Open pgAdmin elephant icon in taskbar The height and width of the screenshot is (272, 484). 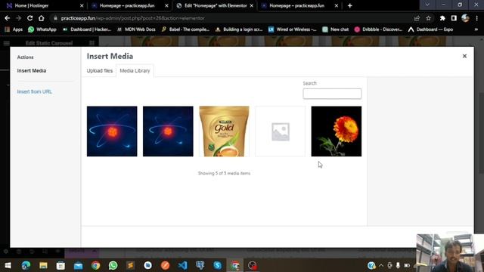click(x=200, y=265)
